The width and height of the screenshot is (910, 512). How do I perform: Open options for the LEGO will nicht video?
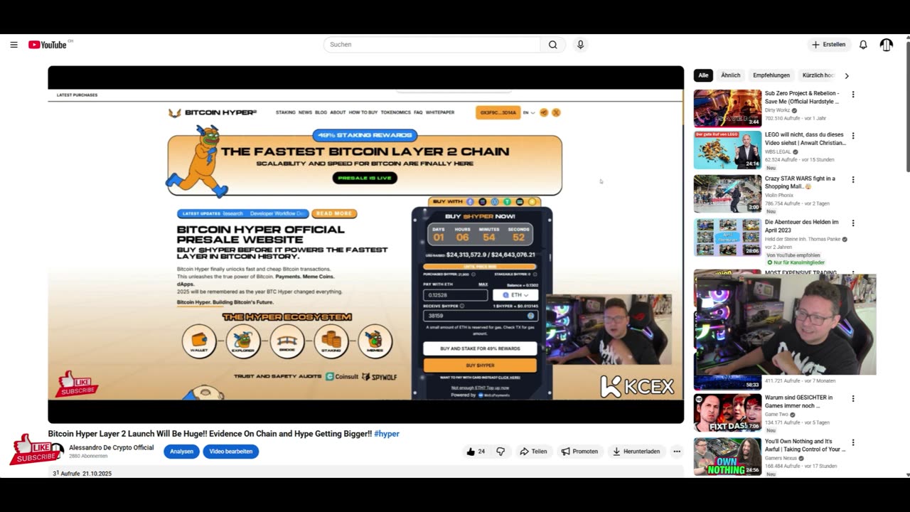pos(853,136)
